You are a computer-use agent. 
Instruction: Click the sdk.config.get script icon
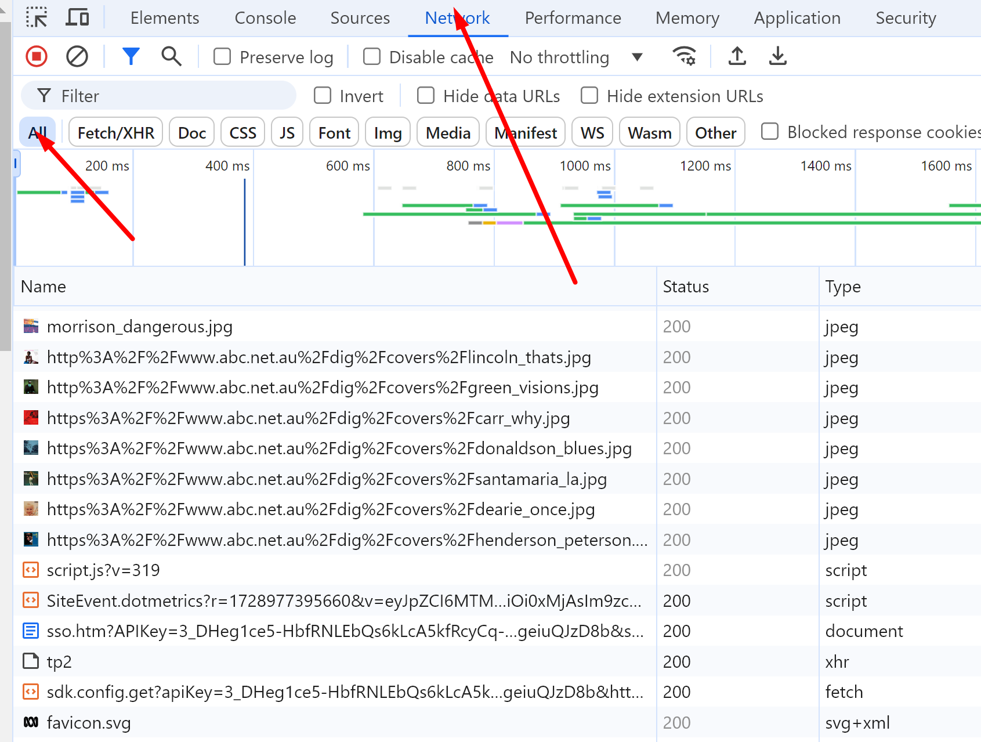click(31, 692)
